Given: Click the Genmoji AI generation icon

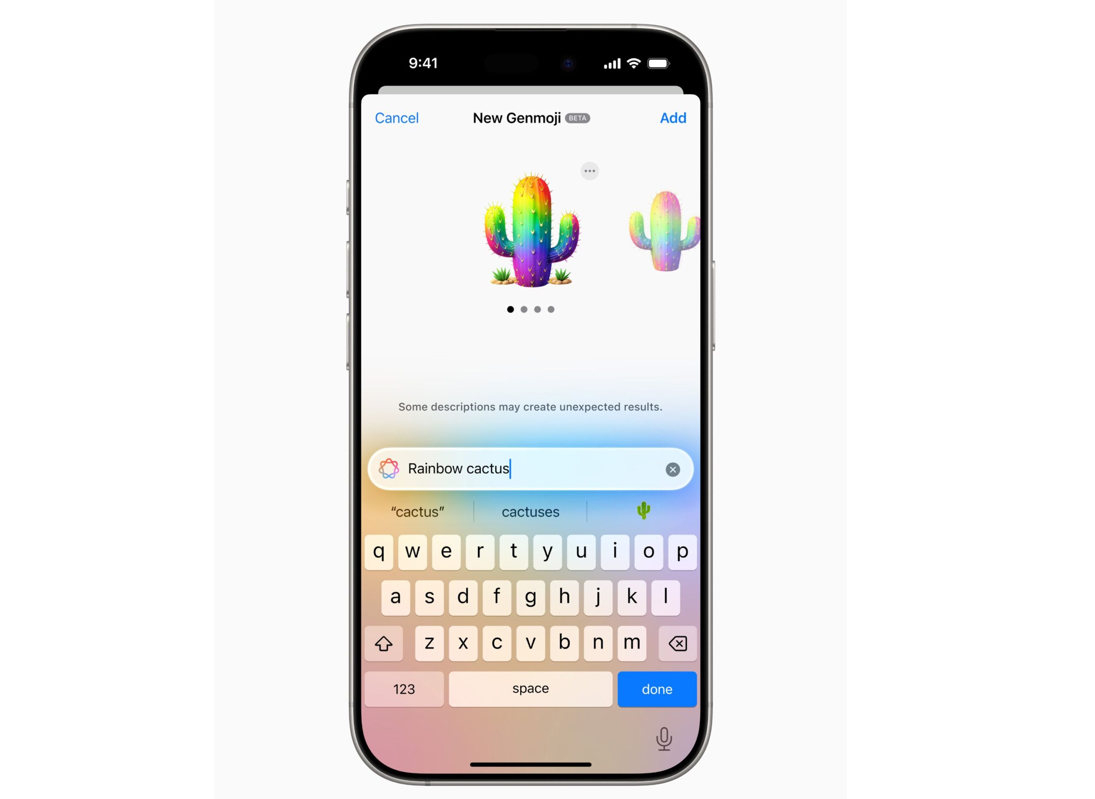Looking at the screenshot, I should [x=390, y=469].
